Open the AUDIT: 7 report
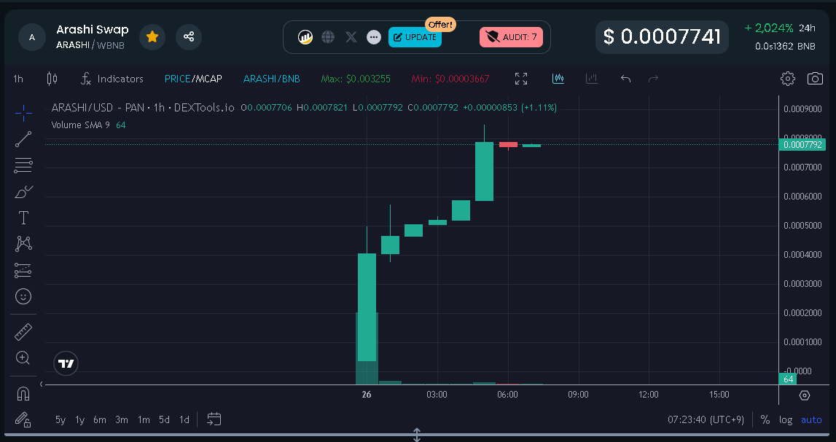The image size is (836, 442). coord(512,37)
